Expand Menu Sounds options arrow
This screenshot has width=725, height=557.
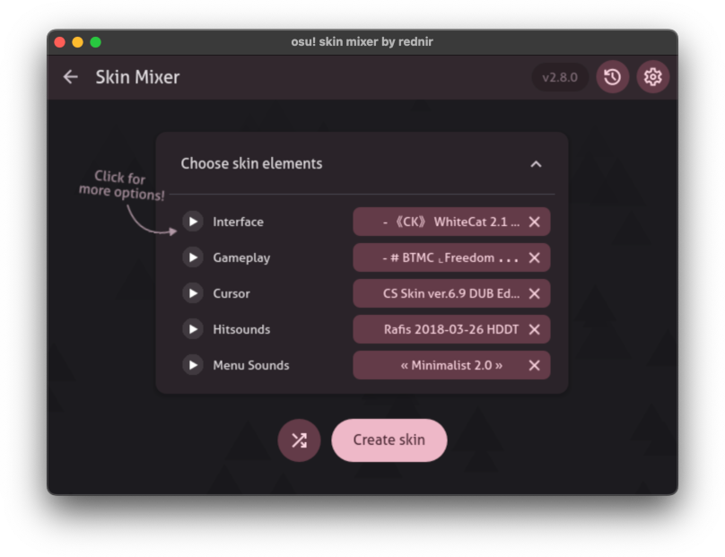click(x=193, y=365)
